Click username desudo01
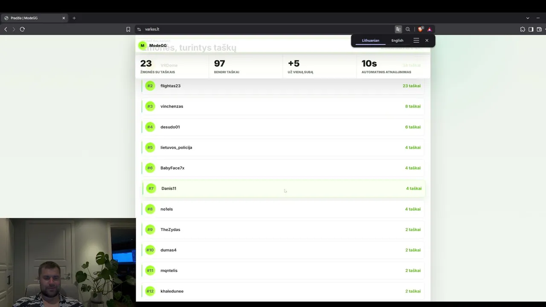This screenshot has width=546, height=307. [170, 127]
